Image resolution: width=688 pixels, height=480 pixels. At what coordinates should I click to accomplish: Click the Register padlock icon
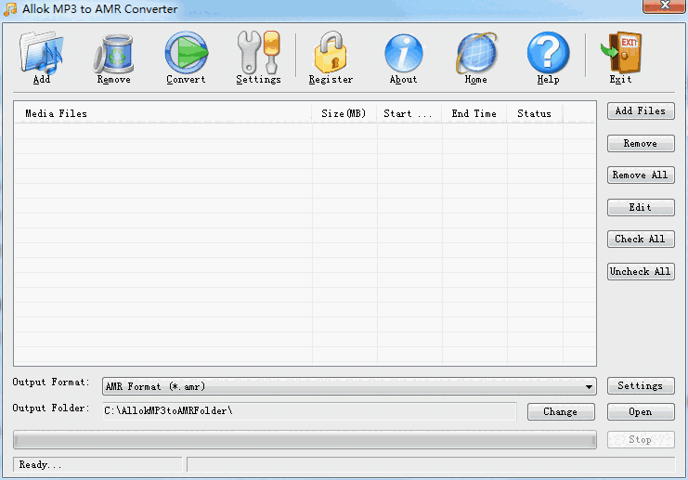click(x=331, y=52)
